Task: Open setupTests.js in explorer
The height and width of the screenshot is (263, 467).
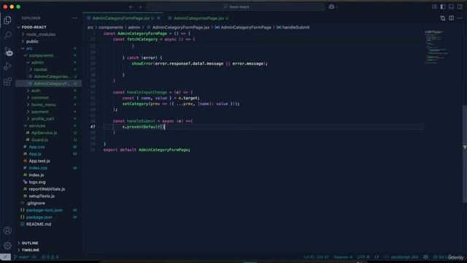Action: pos(42,196)
